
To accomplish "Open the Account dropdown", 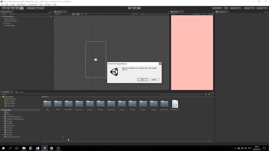I will click(x=235, y=8).
